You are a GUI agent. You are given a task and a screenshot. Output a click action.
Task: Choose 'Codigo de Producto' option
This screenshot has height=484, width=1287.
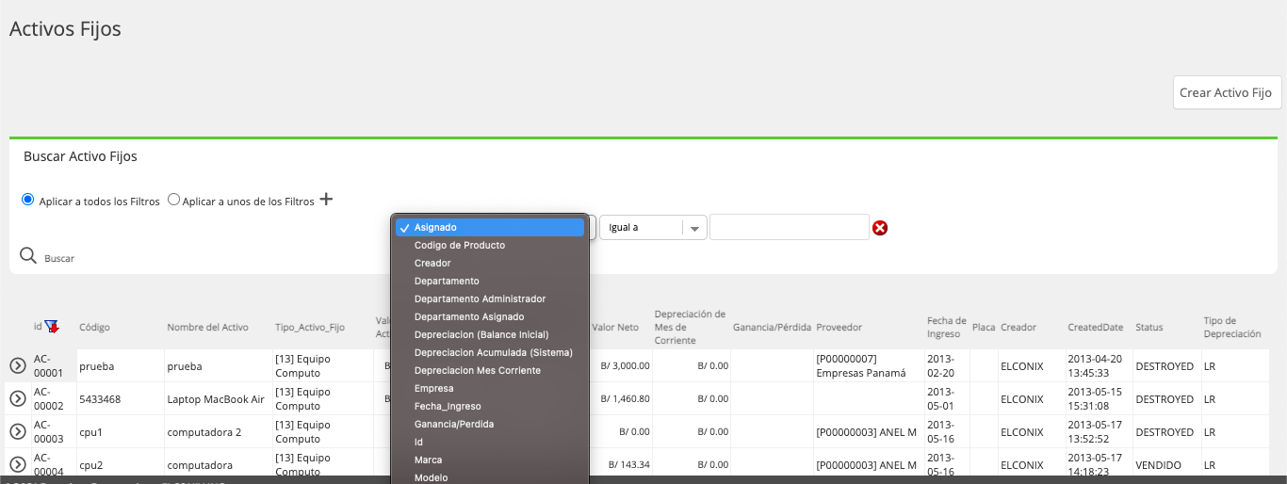(x=490, y=245)
